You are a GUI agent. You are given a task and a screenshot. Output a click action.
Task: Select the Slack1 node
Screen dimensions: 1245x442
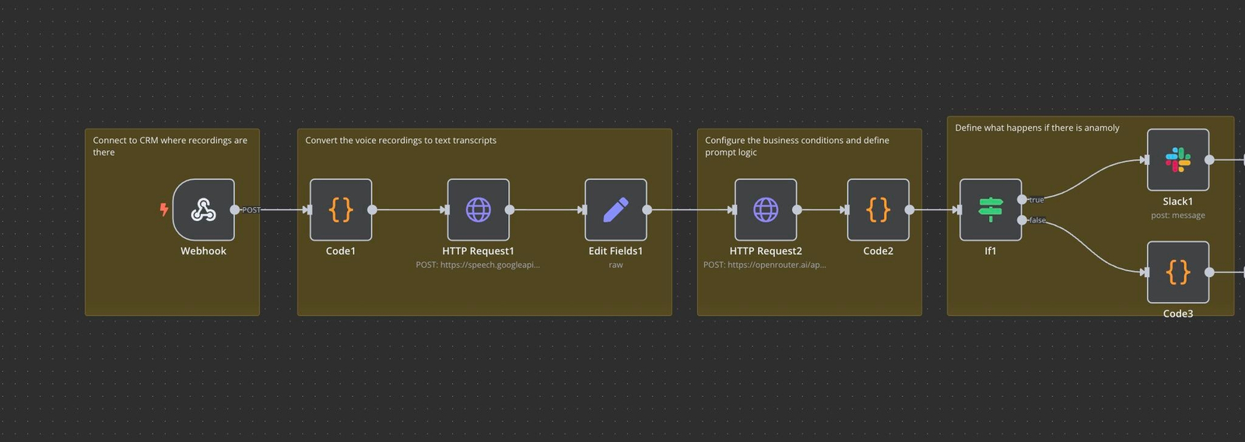click(x=1178, y=160)
